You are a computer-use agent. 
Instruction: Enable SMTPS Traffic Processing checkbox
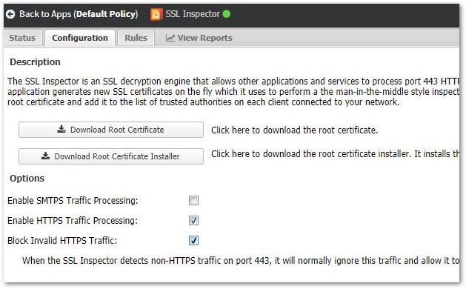pyautogui.click(x=193, y=200)
